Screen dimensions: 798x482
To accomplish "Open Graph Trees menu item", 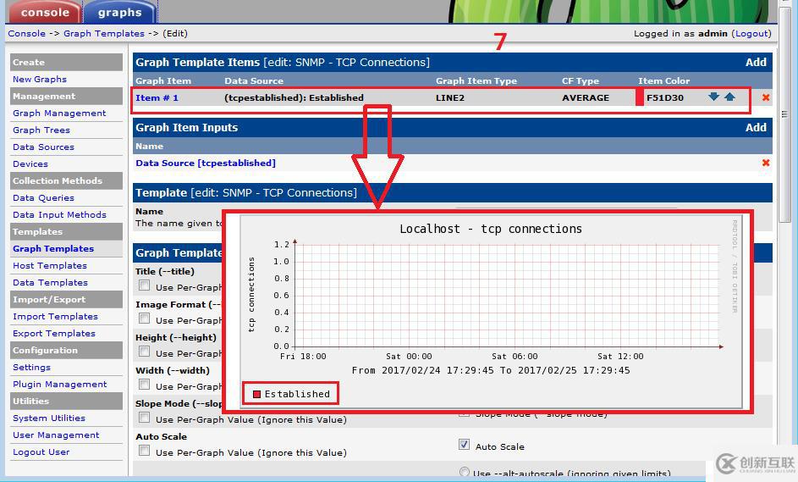I will coord(41,130).
